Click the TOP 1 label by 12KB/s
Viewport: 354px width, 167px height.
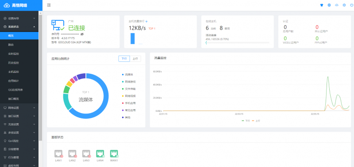point(152,29)
